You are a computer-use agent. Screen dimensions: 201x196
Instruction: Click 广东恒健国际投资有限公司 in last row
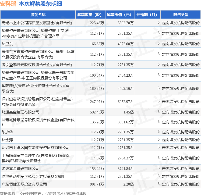pyautogui.click(x=24, y=184)
